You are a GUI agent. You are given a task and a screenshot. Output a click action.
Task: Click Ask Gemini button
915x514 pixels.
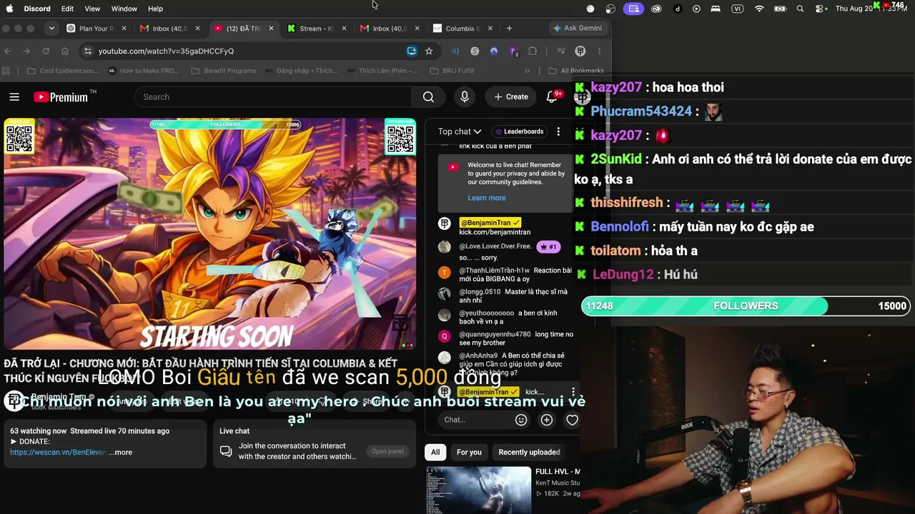pos(578,29)
